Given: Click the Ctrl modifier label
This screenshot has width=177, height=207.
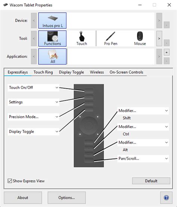Looking at the screenshot, I should [x=126, y=134].
